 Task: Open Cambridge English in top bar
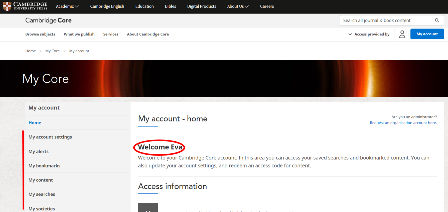(107, 6)
